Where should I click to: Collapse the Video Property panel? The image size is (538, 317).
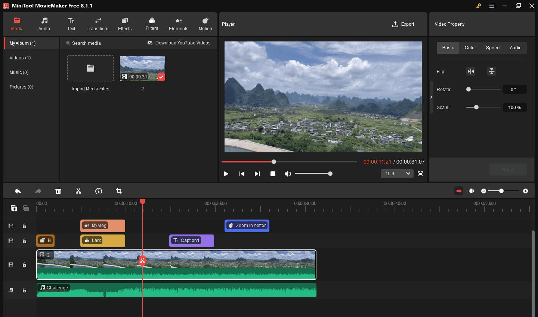[x=431, y=97]
